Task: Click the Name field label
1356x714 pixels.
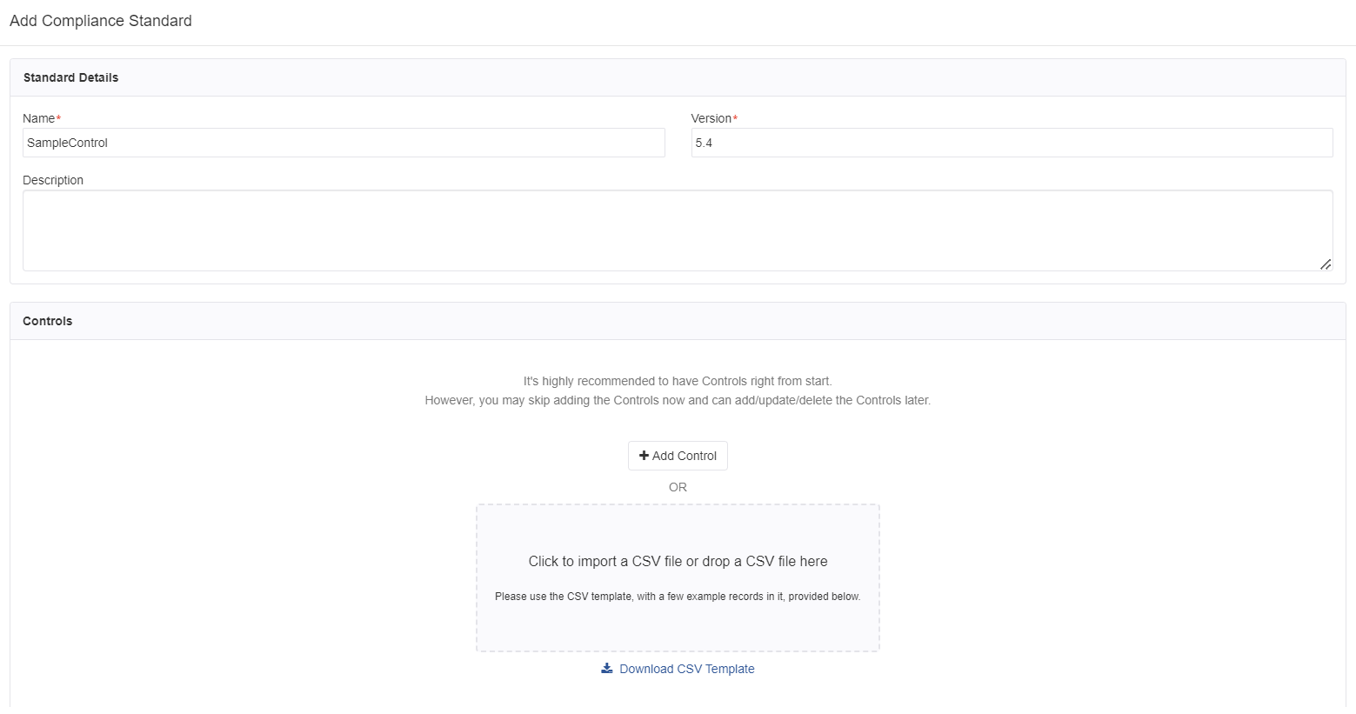Action: coord(39,118)
